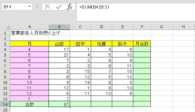This screenshot has width=195, height=112.
Task: Click the formula bar with =SUM(B4:B13)
Action: tap(136, 12)
